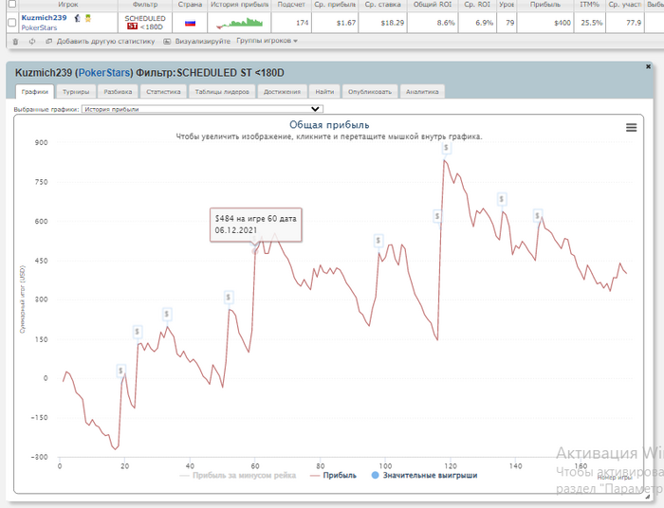Close the Kuzmich239 chart panel

click(x=648, y=66)
